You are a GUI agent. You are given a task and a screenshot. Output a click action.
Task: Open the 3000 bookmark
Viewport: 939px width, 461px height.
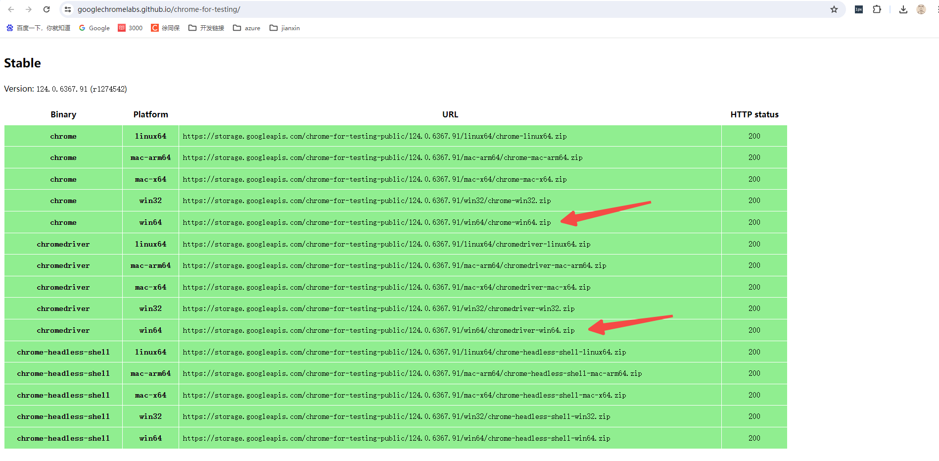point(130,28)
